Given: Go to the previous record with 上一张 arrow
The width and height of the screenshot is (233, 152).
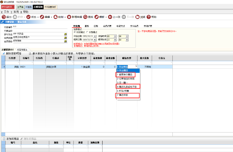Looking at the screenshot, I should 110,17.
